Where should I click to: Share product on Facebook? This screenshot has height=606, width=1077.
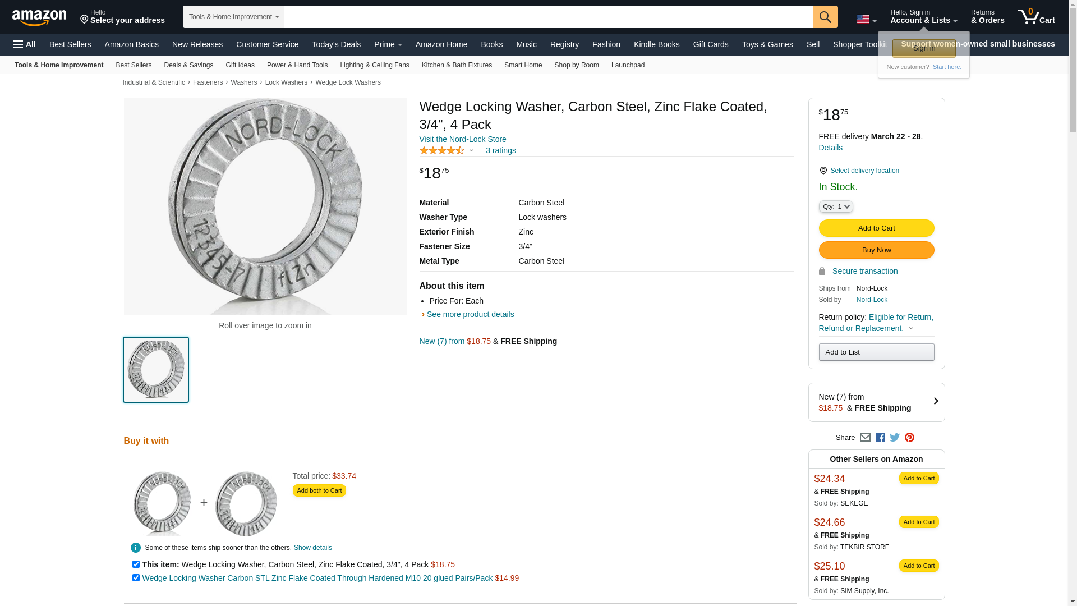[x=880, y=438]
